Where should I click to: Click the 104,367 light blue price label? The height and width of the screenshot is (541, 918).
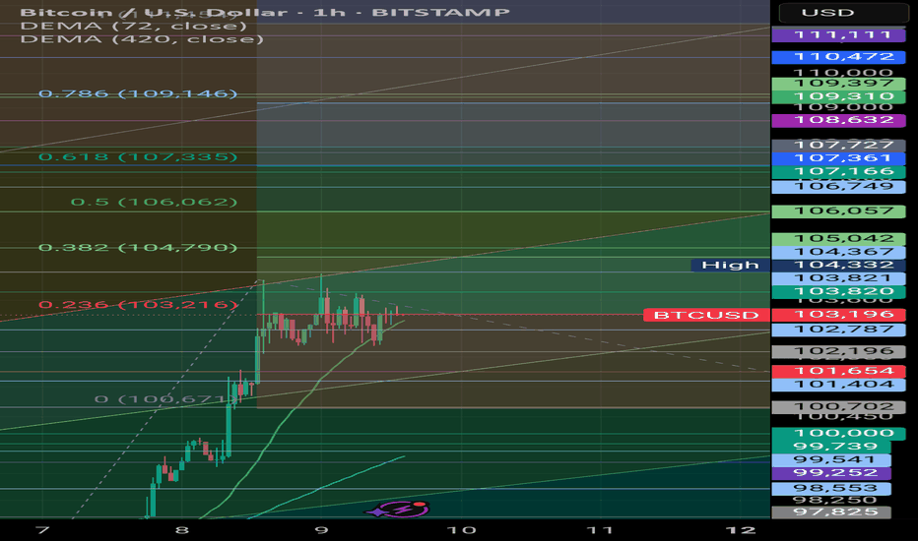(x=839, y=252)
